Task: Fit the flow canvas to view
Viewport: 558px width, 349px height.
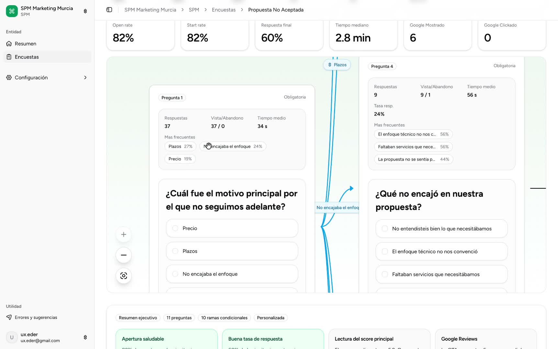Action: point(124,276)
